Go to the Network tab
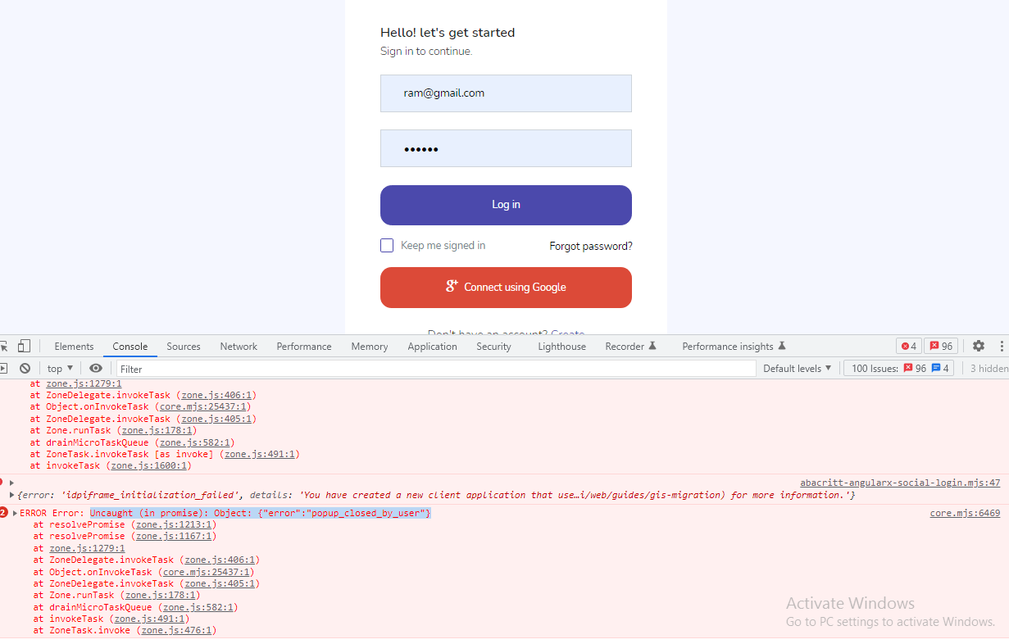Screen dimensions: 1009x644 [239, 347]
